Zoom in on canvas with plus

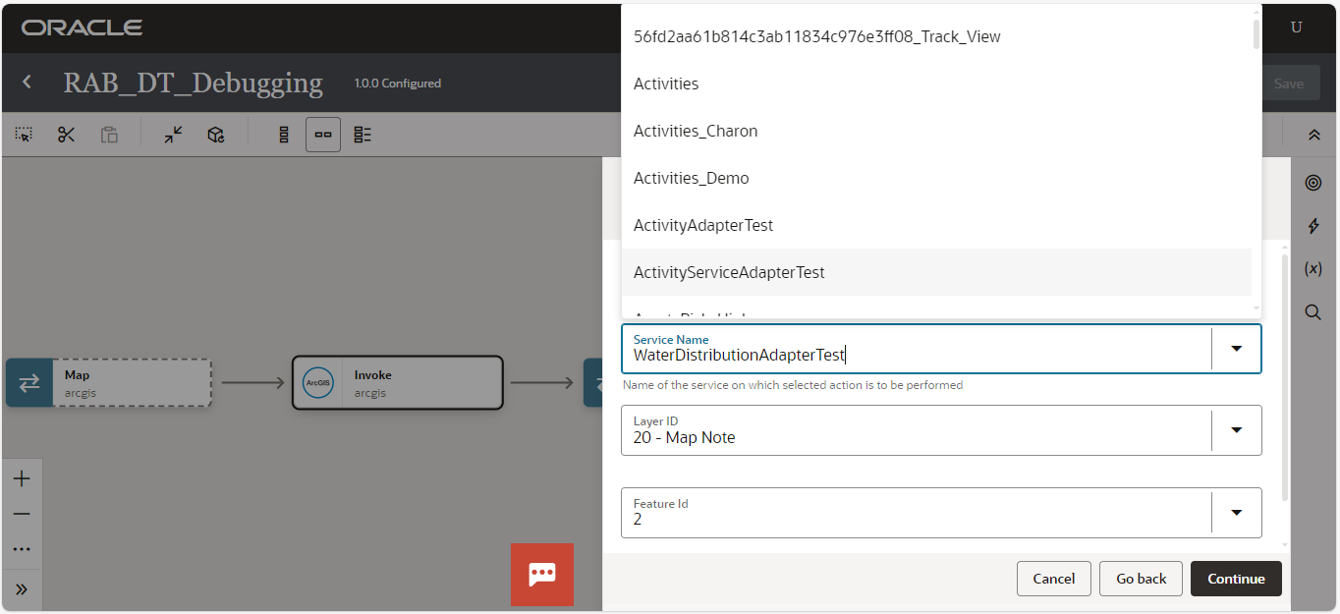pos(22,479)
